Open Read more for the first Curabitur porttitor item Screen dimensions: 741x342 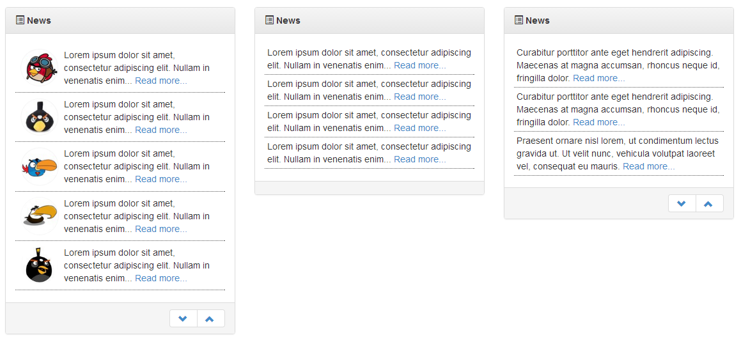(599, 78)
